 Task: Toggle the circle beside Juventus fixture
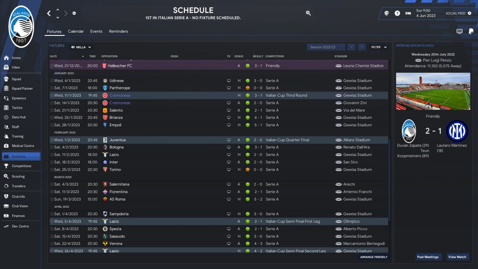(52, 140)
